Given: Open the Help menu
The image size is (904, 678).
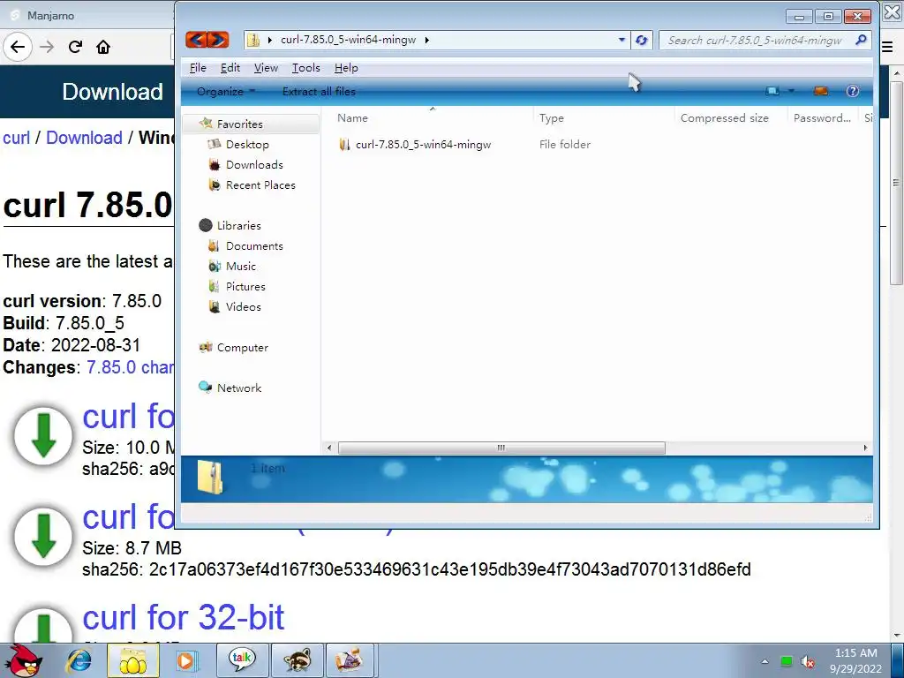Looking at the screenshot, I should [x=346, y=67].
